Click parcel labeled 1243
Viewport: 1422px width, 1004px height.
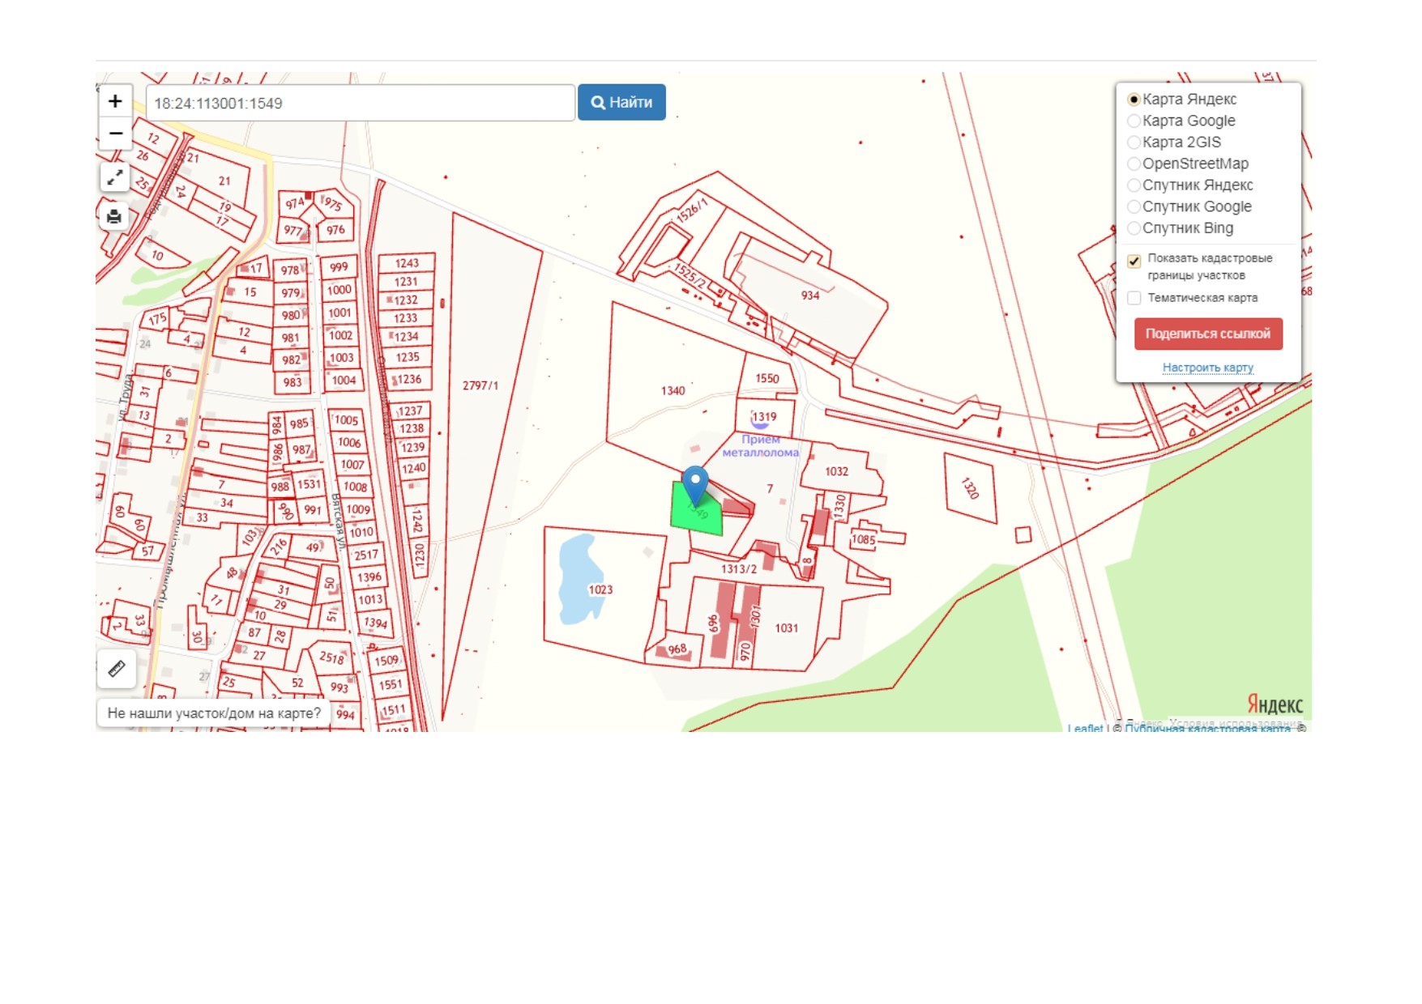pyautogui.click(x=407, y=262)
